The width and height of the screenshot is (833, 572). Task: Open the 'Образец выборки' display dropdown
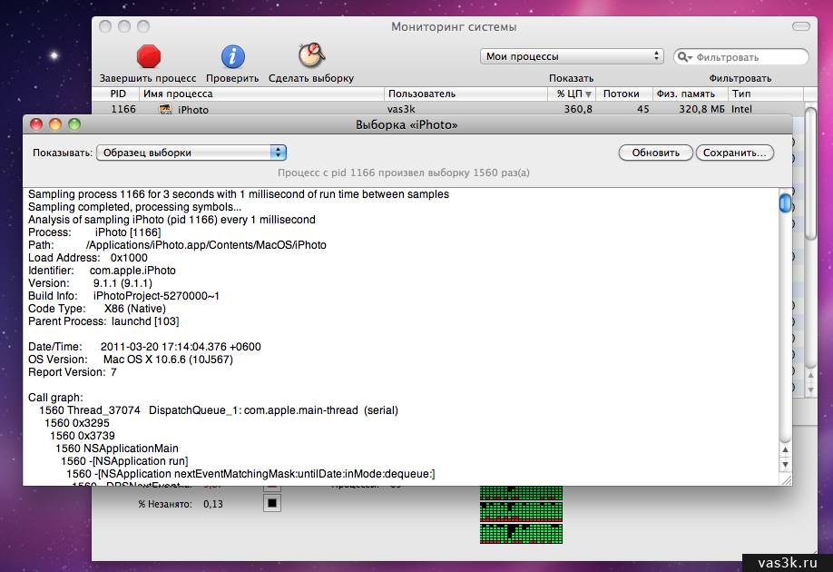(191, 153)
